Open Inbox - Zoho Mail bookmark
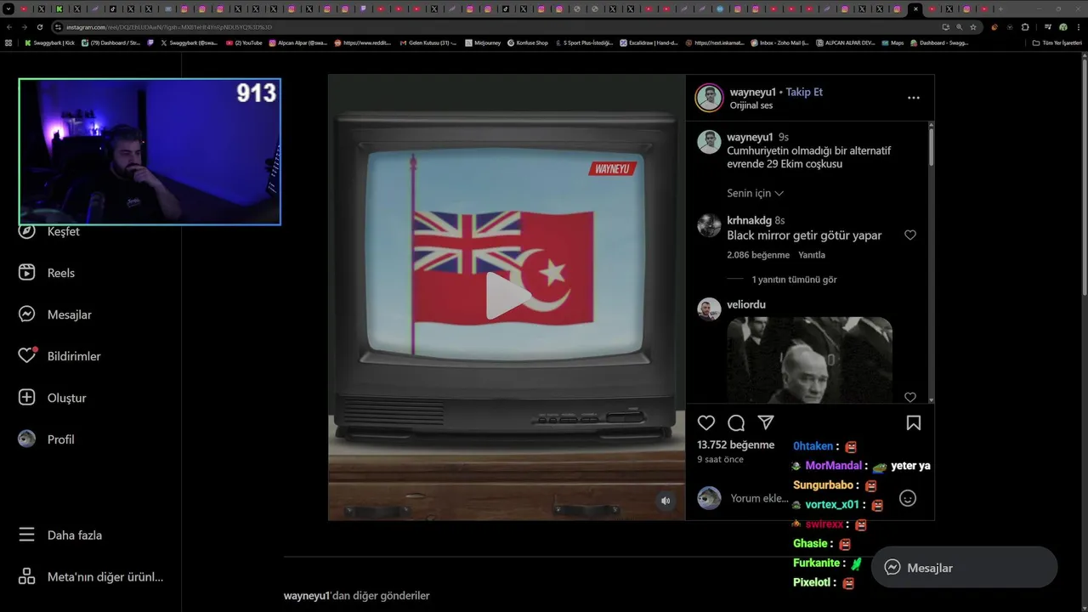 click(779, 42)
